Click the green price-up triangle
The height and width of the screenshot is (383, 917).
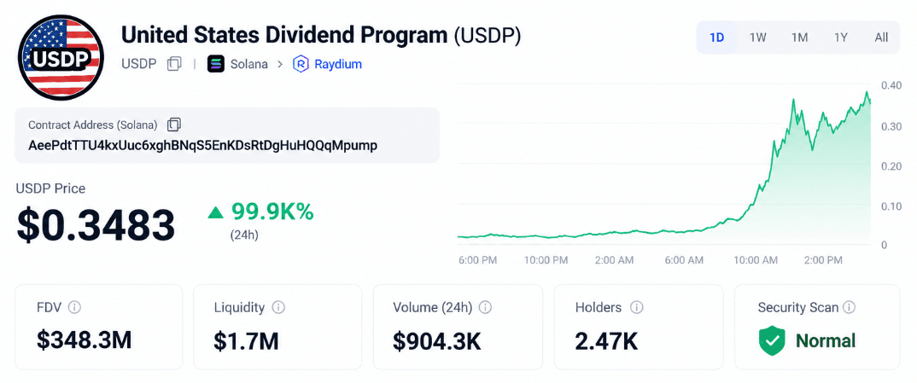216,213
